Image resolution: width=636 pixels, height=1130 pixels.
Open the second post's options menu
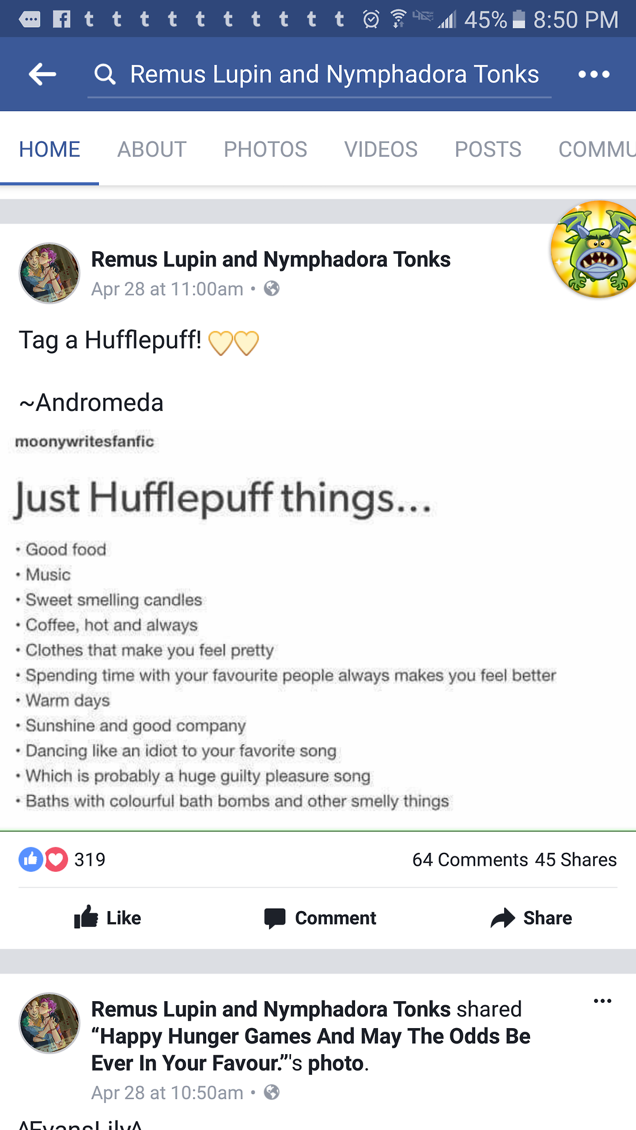pos(602,1001)
